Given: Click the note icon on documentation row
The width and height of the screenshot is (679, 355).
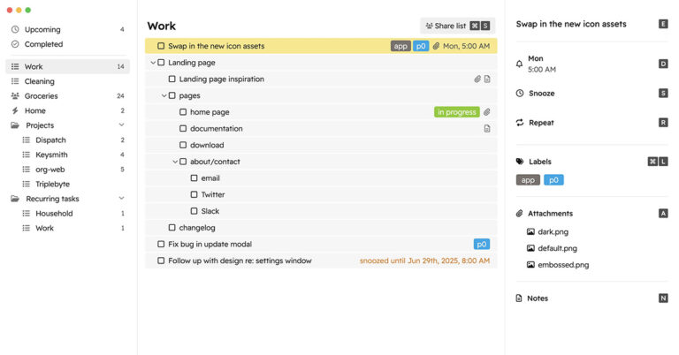Looking at the screenshot, I should [x=487, y=129].
